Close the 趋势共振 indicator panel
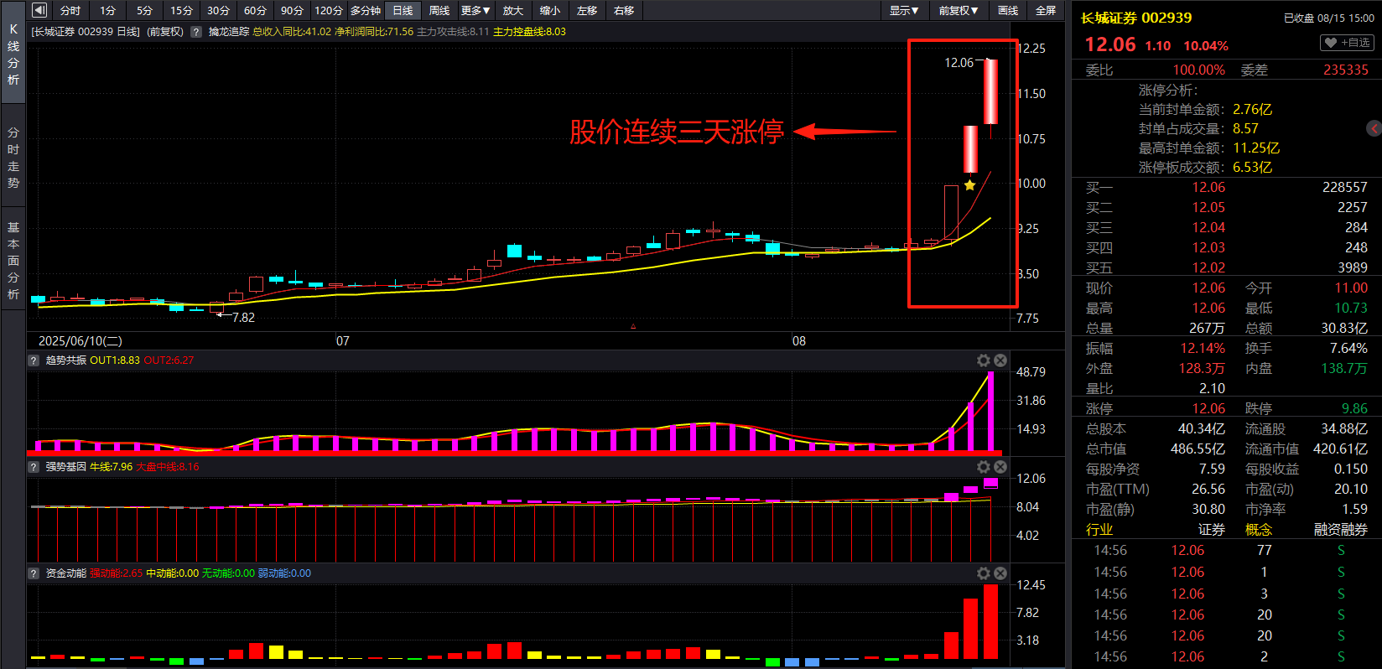Viewport: 1382px width, 669px height. pos(1000,360)
